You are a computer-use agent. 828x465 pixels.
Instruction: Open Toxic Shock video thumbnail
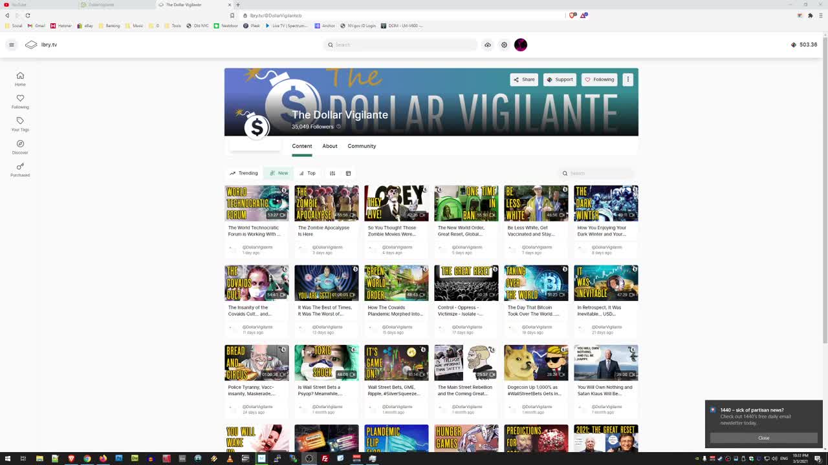tap(327, 363)
